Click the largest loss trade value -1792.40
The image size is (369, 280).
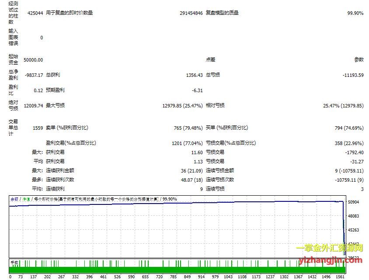point(355,152)
